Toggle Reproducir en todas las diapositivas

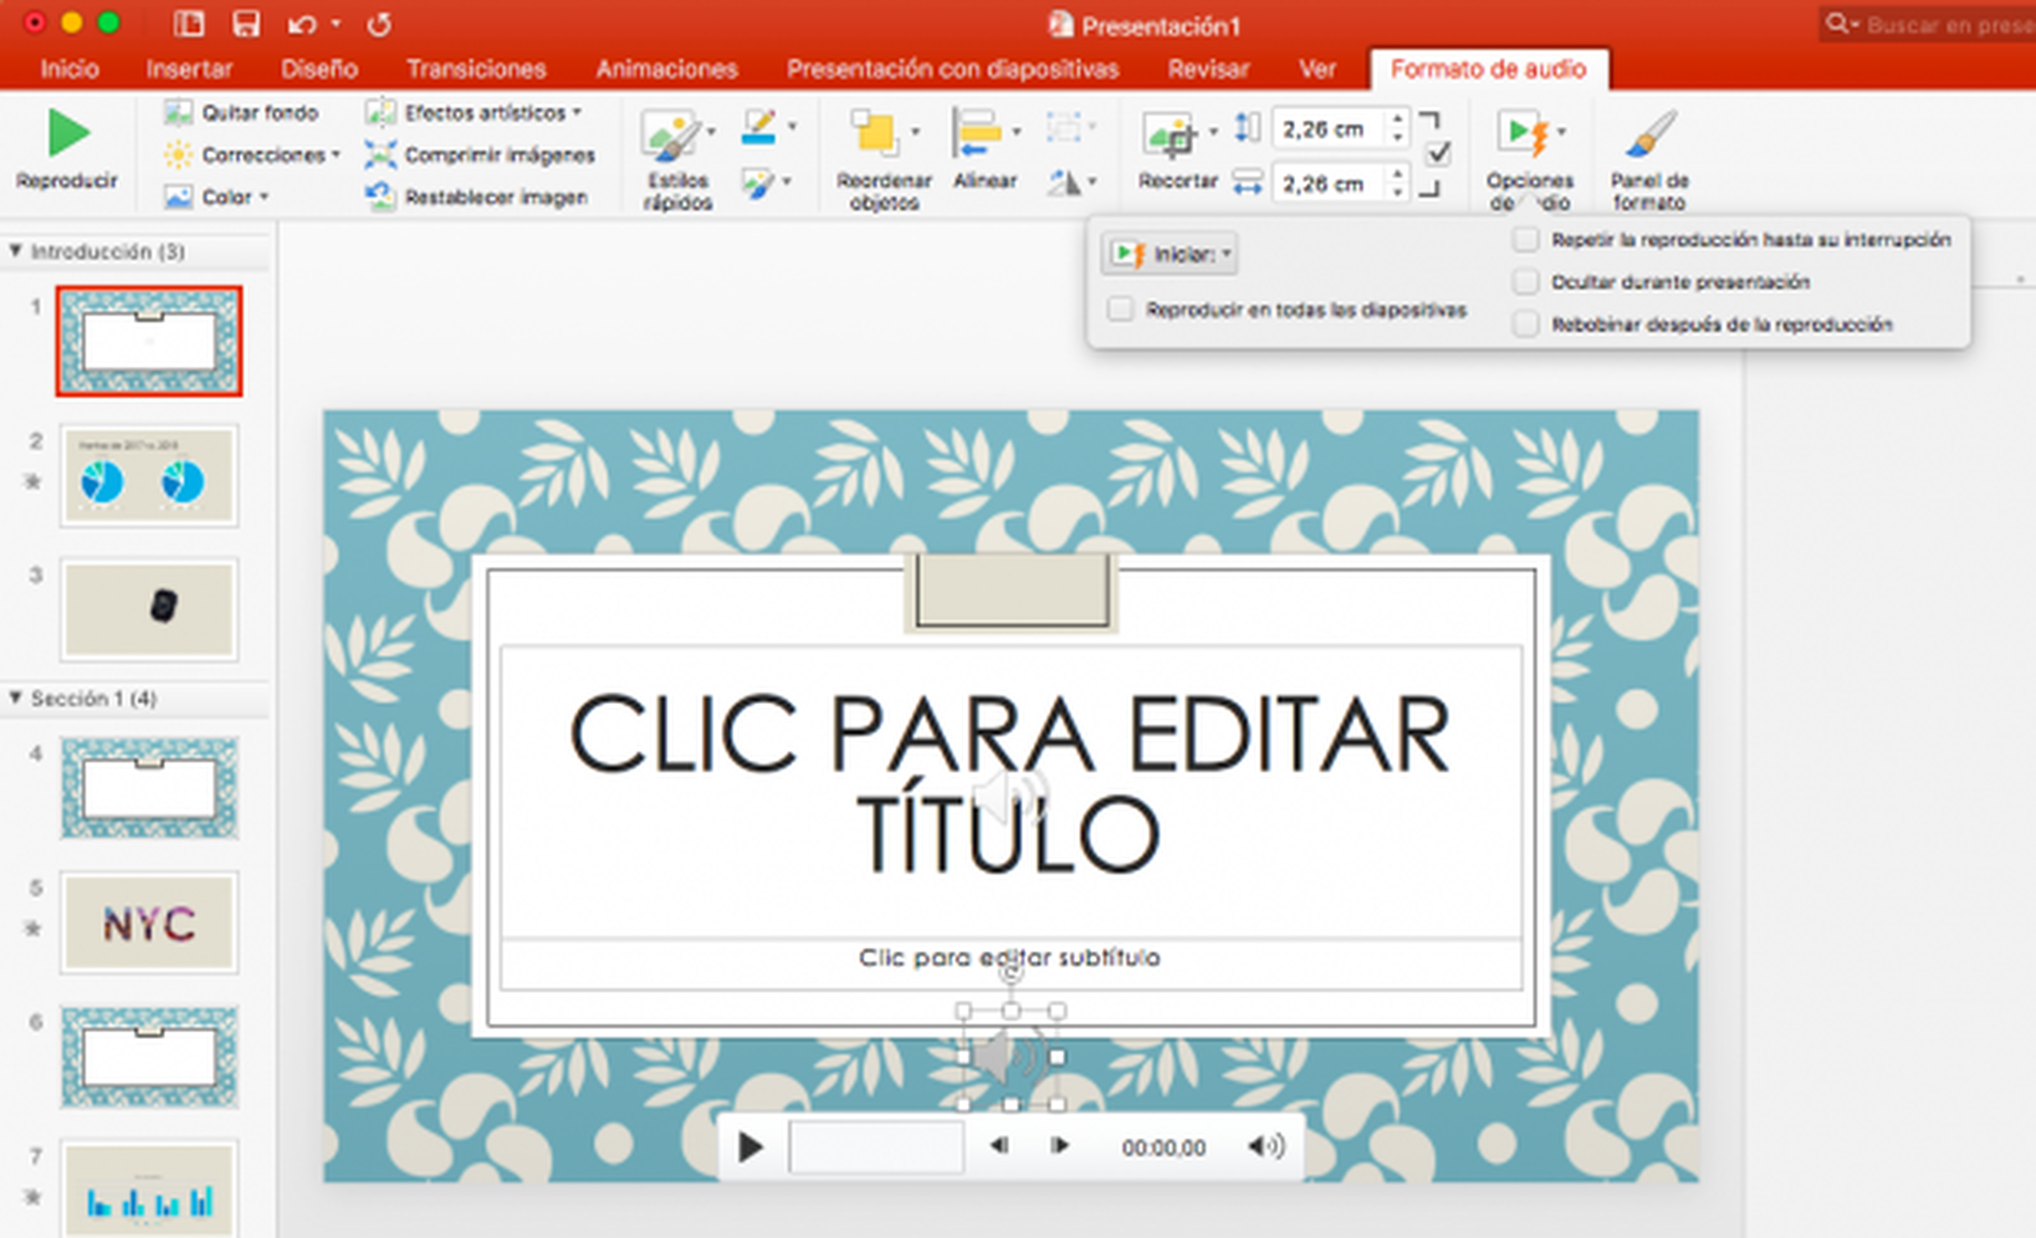(x=1120, y=310)
